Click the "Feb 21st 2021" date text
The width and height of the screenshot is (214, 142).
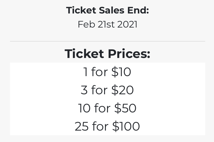pos(107,25)
